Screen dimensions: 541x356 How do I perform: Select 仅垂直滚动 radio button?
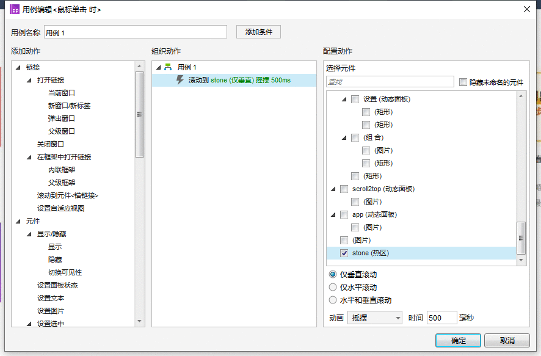[333, 275]
